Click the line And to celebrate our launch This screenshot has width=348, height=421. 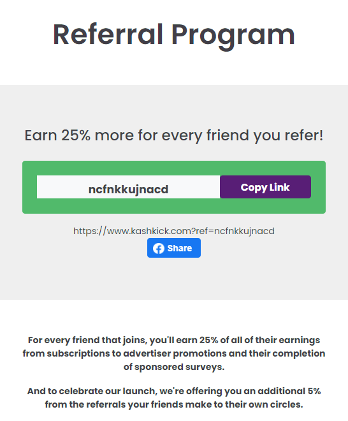174,391
